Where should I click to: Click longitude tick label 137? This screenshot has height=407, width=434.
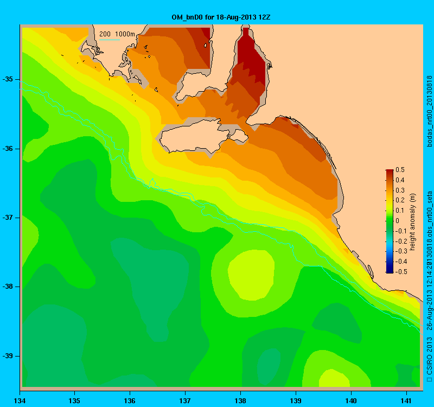click(x=185, y=401)
